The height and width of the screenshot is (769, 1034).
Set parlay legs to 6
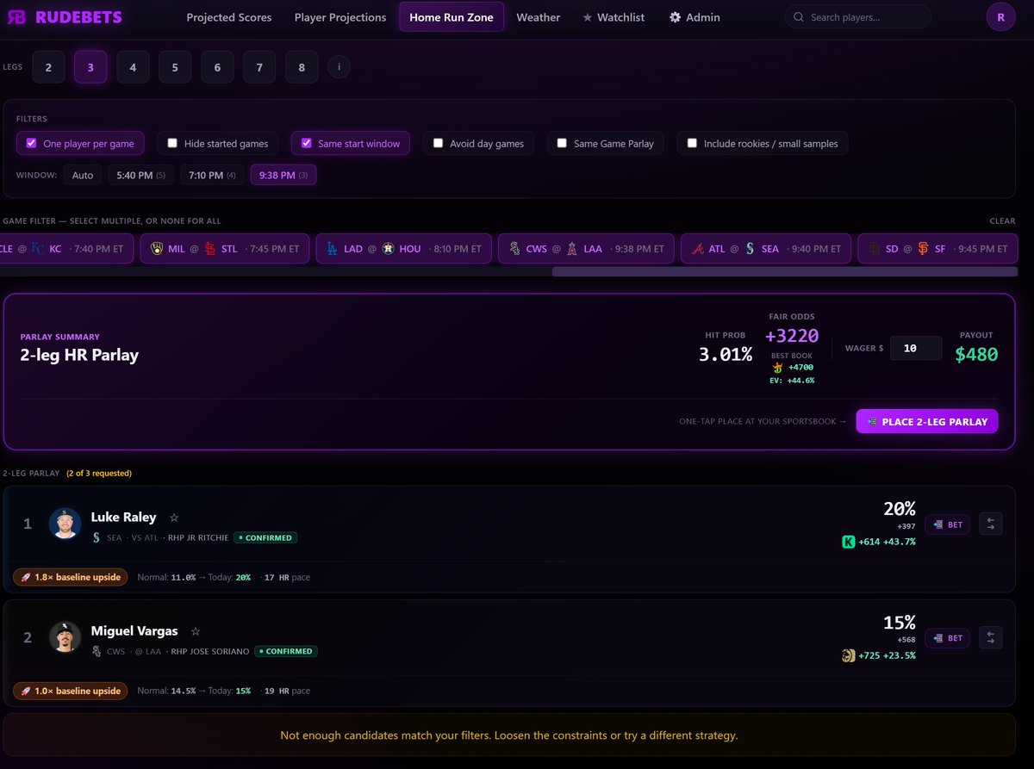[217, 67]
